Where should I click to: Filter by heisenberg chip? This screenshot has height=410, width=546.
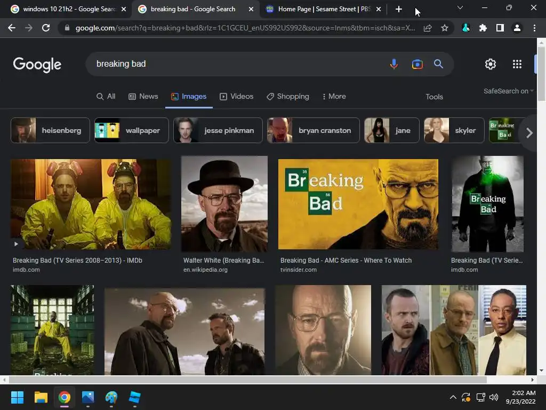pyautogui.click(x=51, y=130)
